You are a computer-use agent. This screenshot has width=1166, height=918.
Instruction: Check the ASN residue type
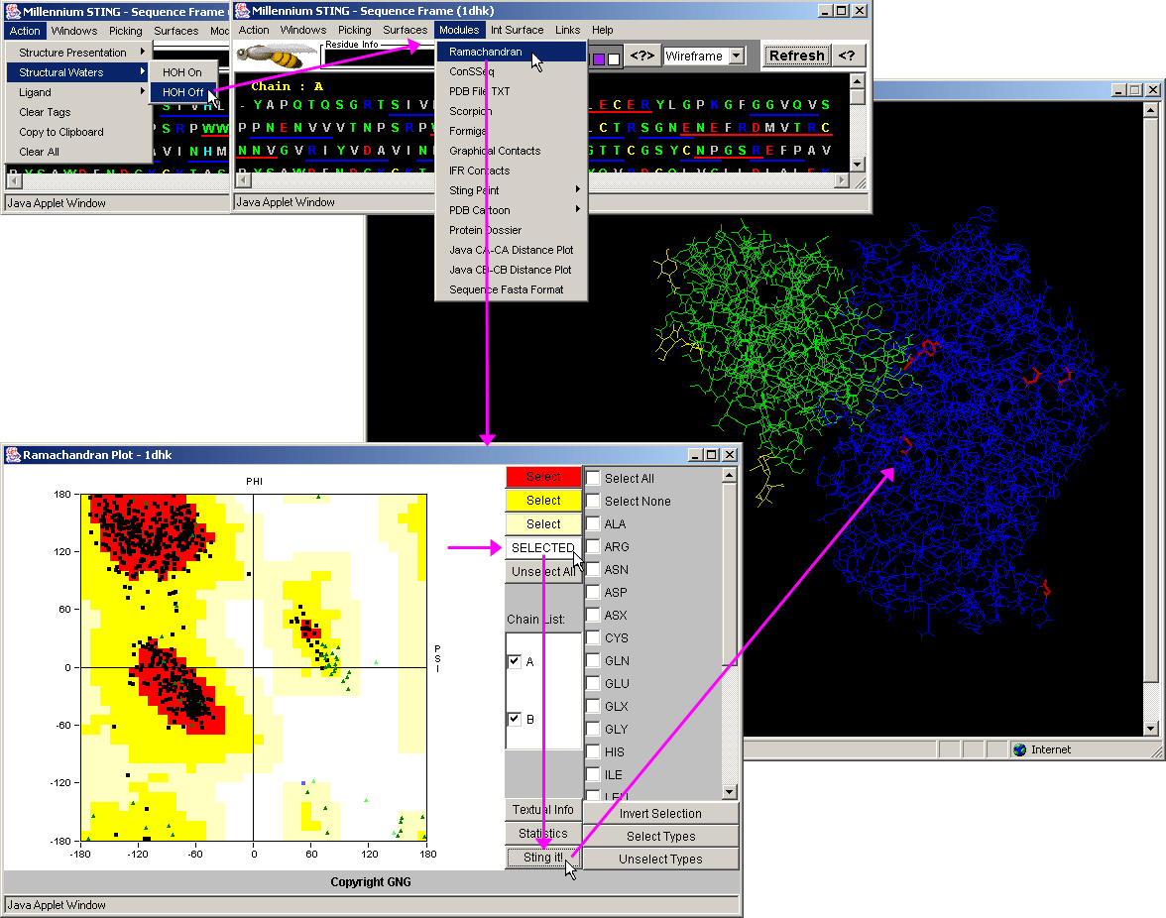593,569
